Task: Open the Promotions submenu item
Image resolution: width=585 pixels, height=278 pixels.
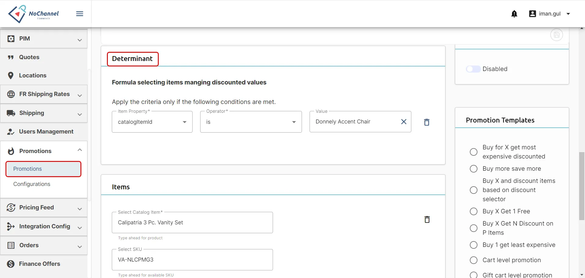Action: pyautogui.click(x=43, y=169)
